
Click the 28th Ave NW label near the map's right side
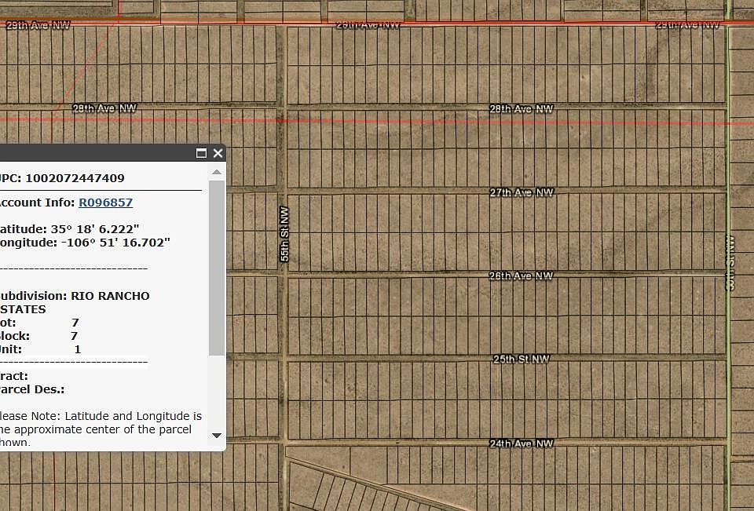(522, 108)
